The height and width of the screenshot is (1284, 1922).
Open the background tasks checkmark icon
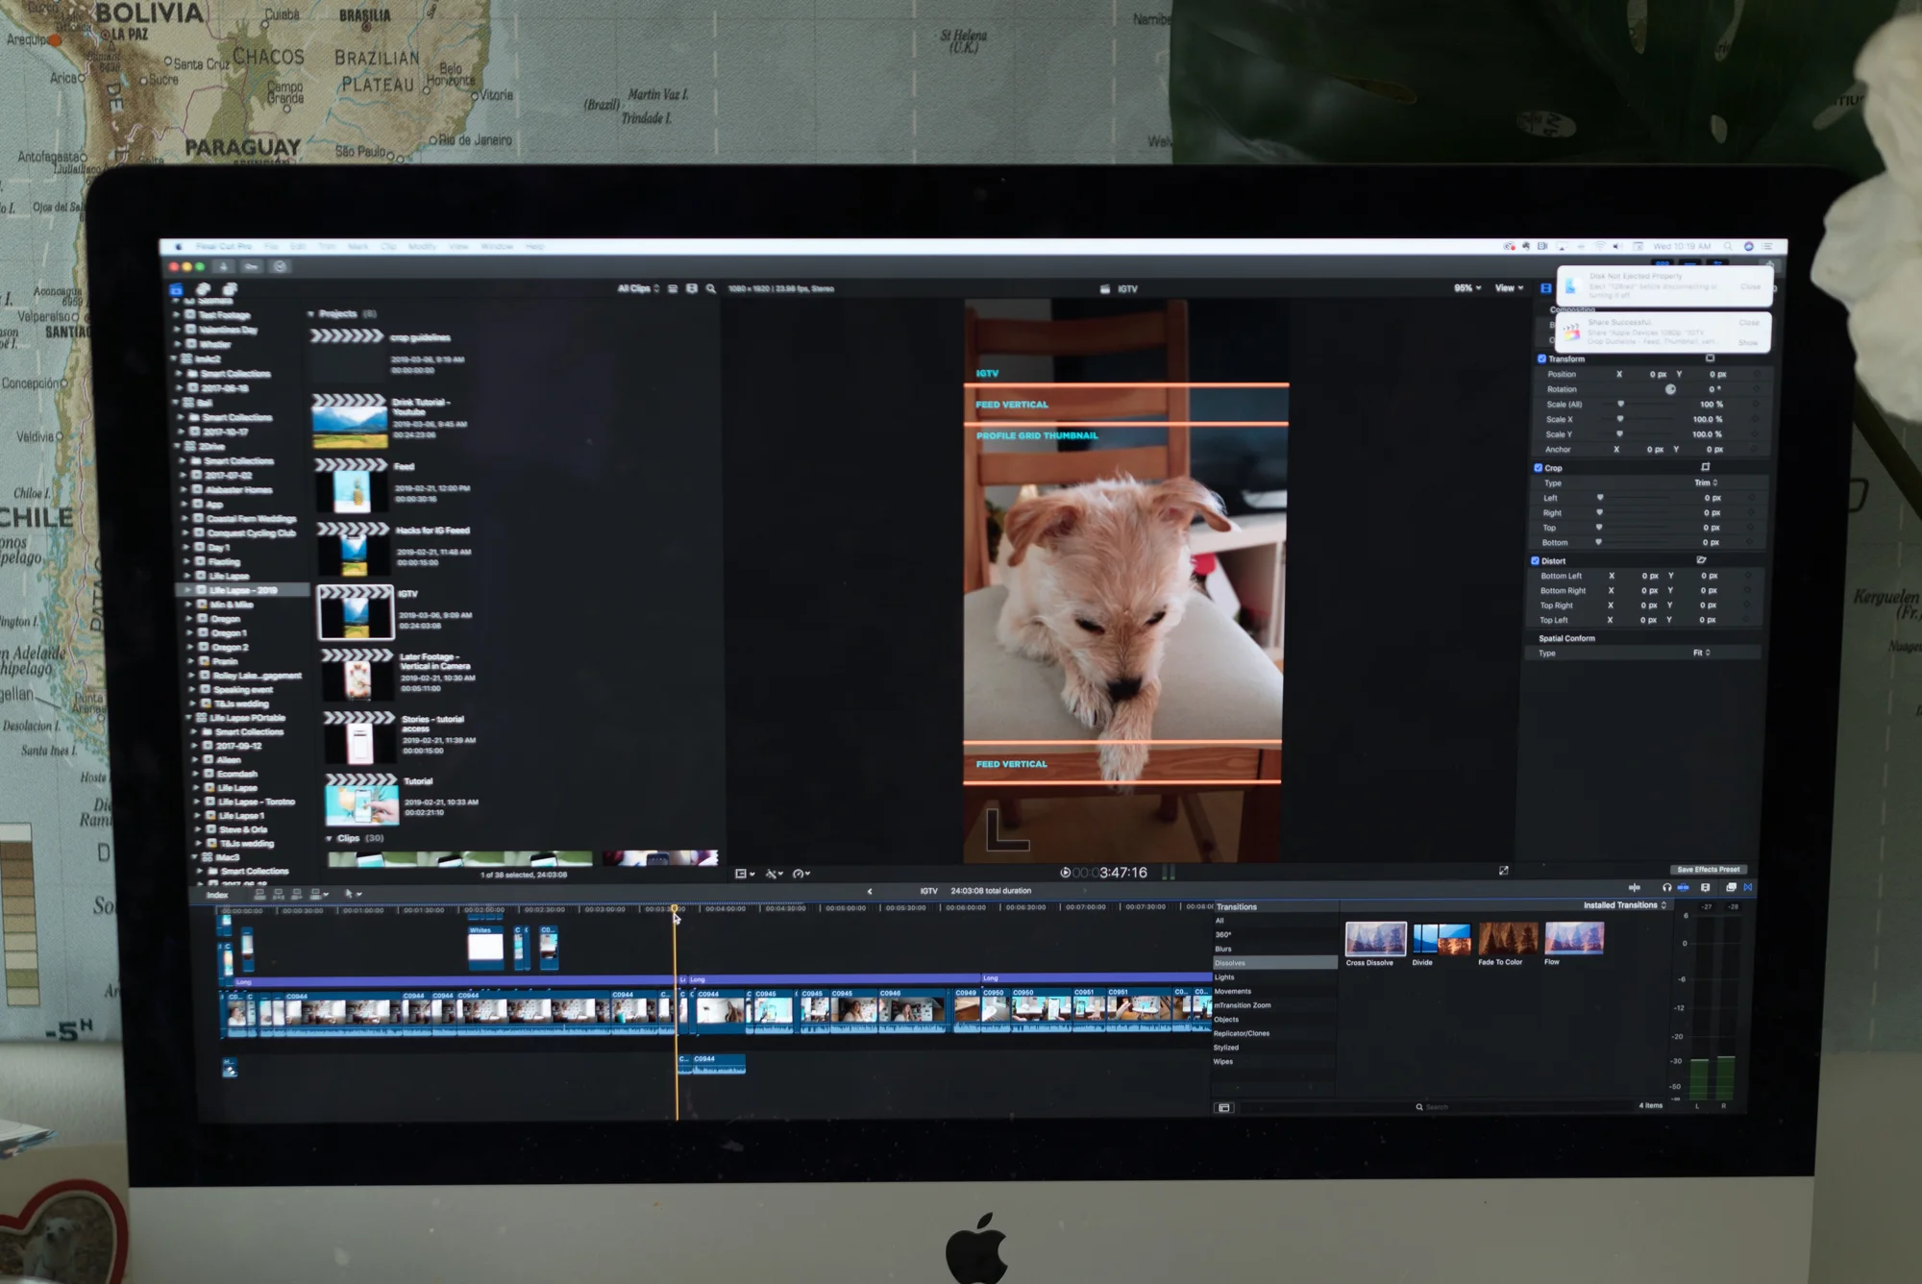coord(281,266)
